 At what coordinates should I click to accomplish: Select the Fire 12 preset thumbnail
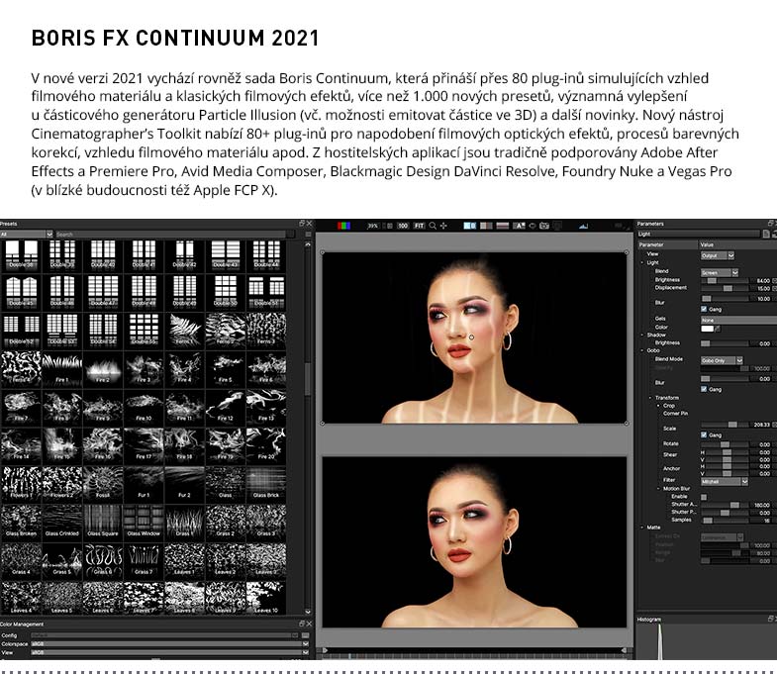pyautogui.click(x=225, y=407)
